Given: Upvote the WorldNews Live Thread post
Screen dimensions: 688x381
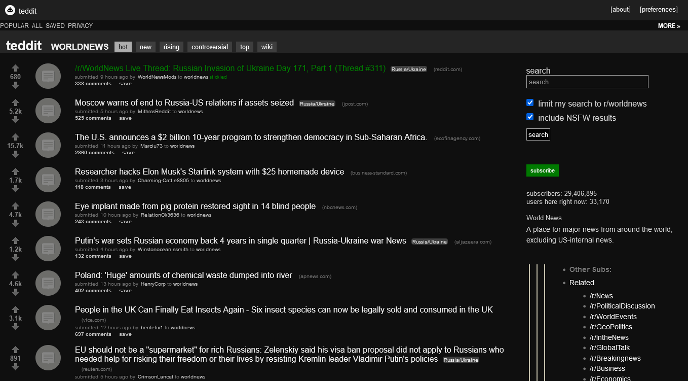Looking at the screenshot, I should click(x=15, y=68).
